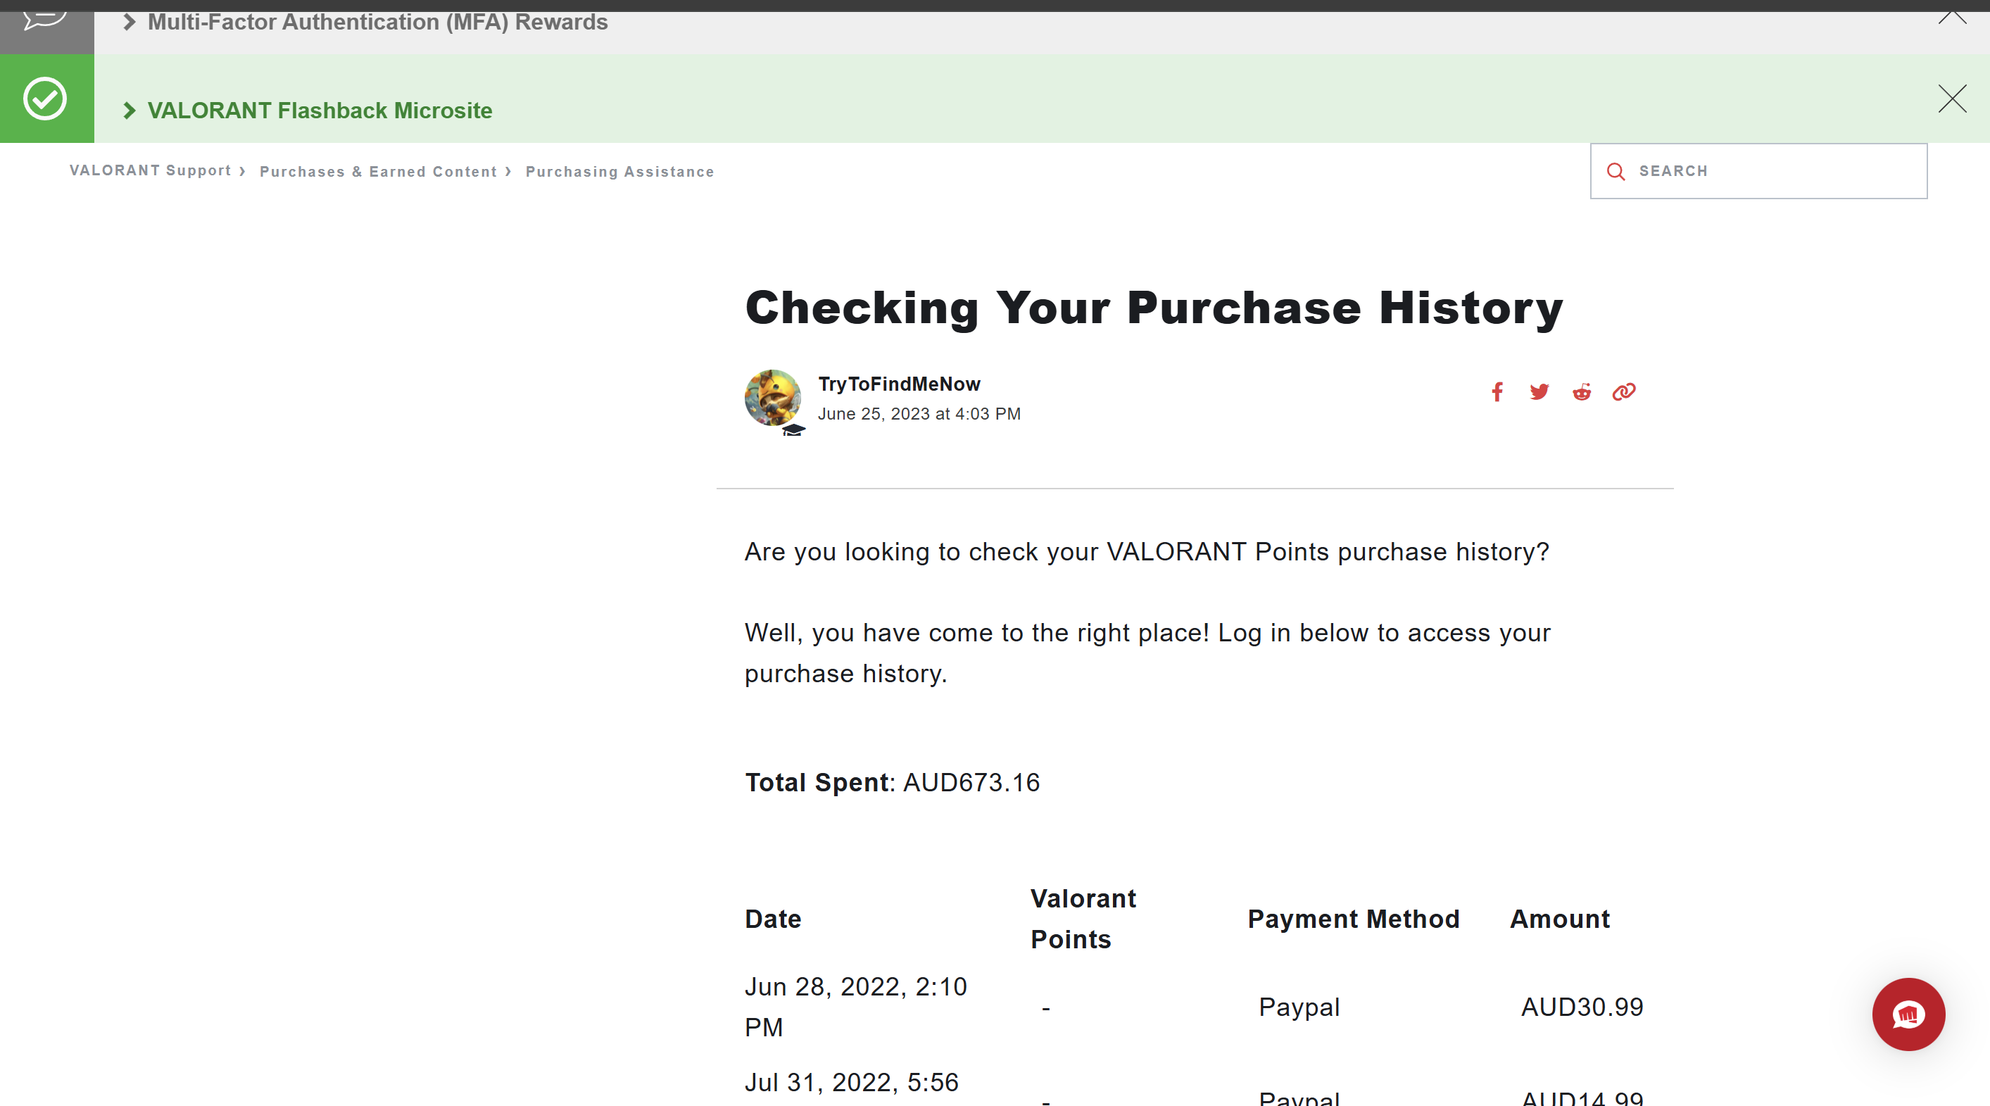Click the Payment Method column header

pyautogui.click(x=1354, y=919)
